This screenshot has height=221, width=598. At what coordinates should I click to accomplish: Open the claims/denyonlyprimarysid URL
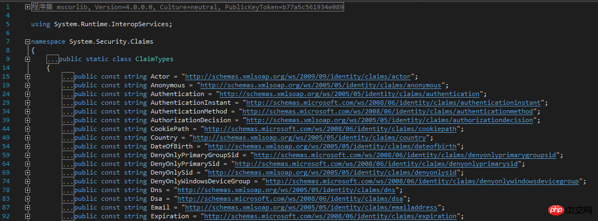click(x=376, y=164)
